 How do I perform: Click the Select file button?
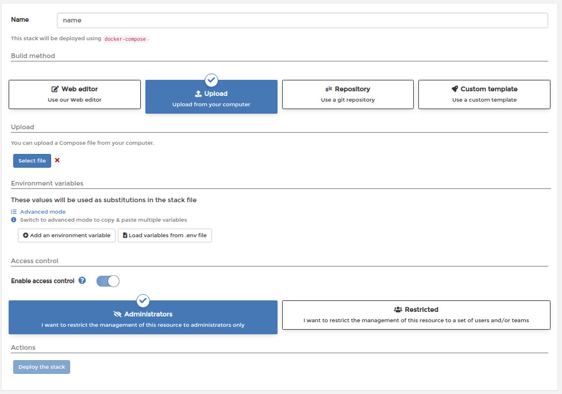pyautogui.click(x=32, y=161)
